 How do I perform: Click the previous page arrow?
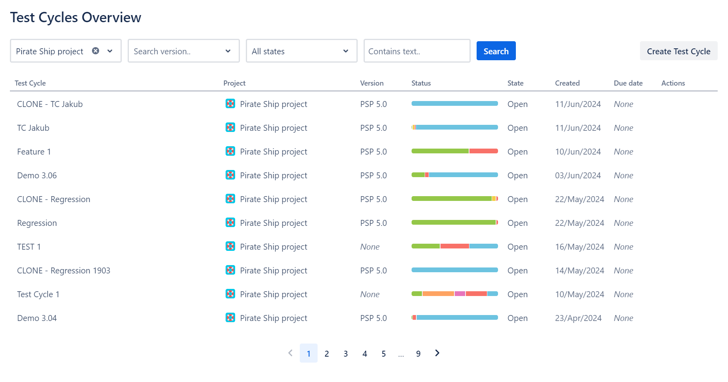[x=290, y=353]
